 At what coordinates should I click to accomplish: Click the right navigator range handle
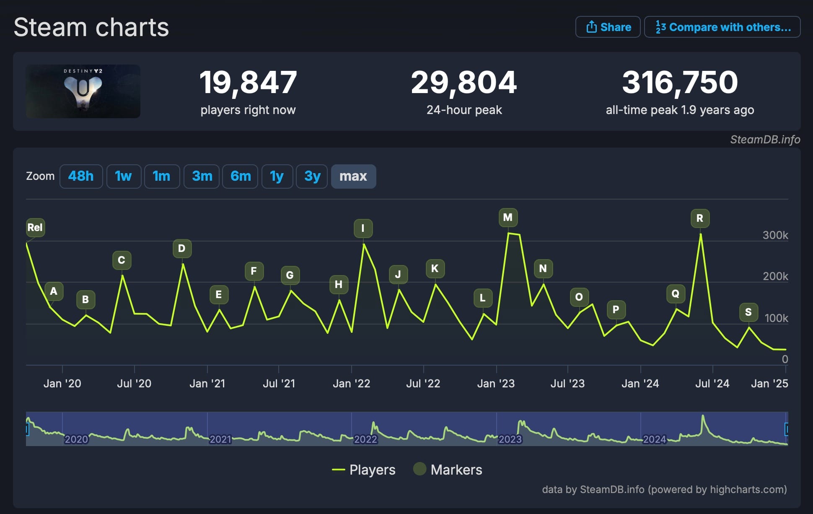[x=787, y=429]
